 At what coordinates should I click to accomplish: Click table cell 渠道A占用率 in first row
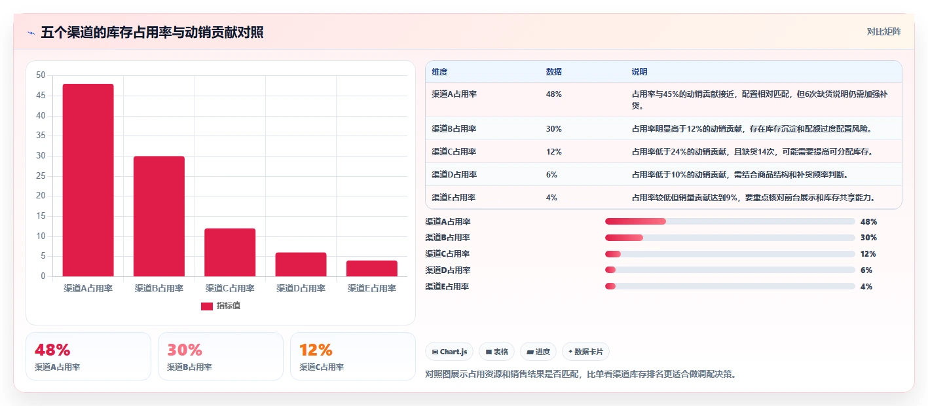click(x=454, y=94)
